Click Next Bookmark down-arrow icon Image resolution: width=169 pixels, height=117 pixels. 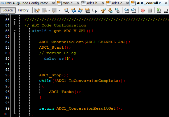111,10
